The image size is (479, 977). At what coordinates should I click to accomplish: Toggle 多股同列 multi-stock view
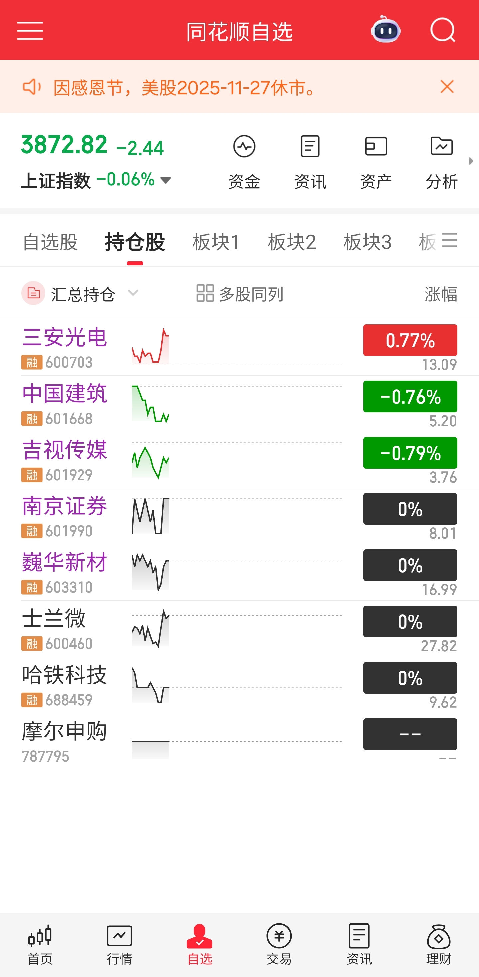point(240,294)
